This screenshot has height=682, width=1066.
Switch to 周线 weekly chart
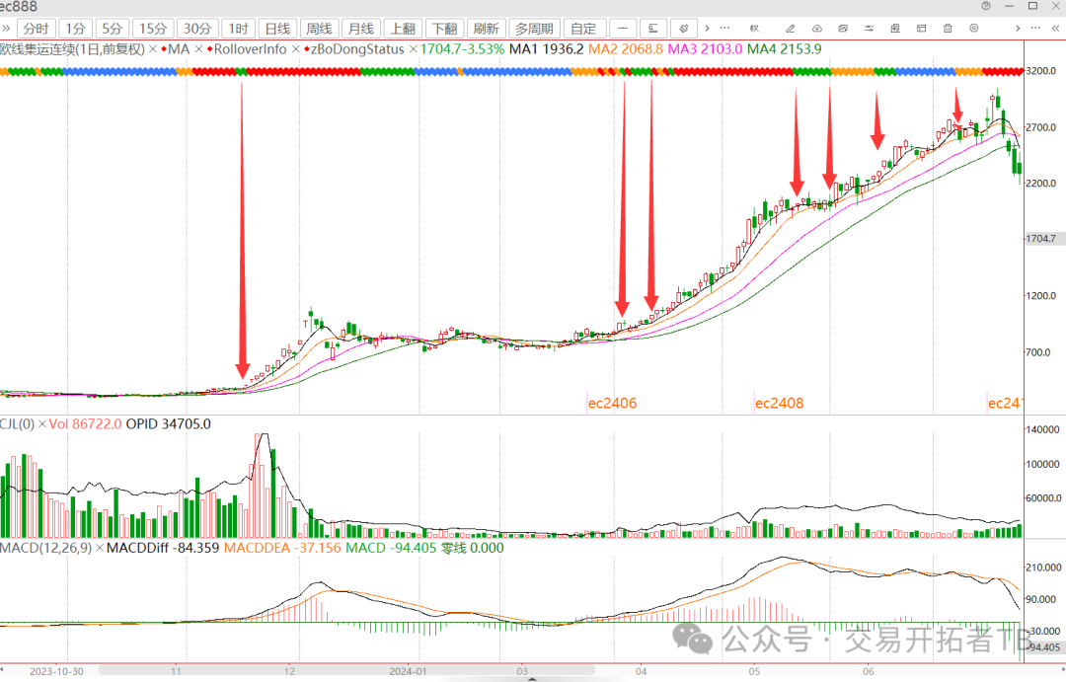(319, 29)
